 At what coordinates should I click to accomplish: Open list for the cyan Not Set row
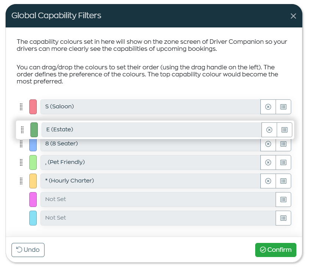283,218
